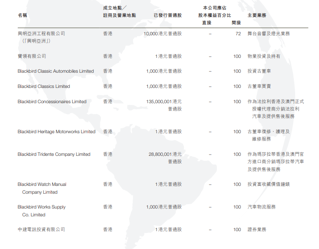
Task: Select the 興明亞洲工程有限公司 company name
Action: (x=41, y=34)
